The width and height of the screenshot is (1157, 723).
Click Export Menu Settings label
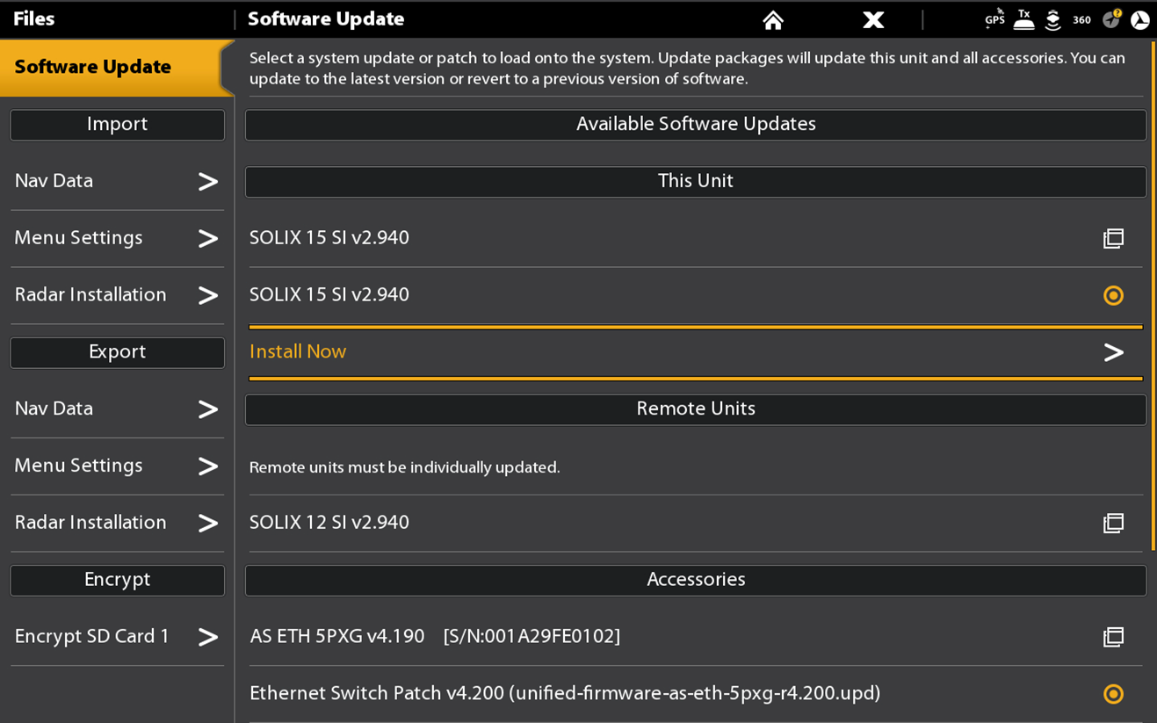(x=78, y=466)
